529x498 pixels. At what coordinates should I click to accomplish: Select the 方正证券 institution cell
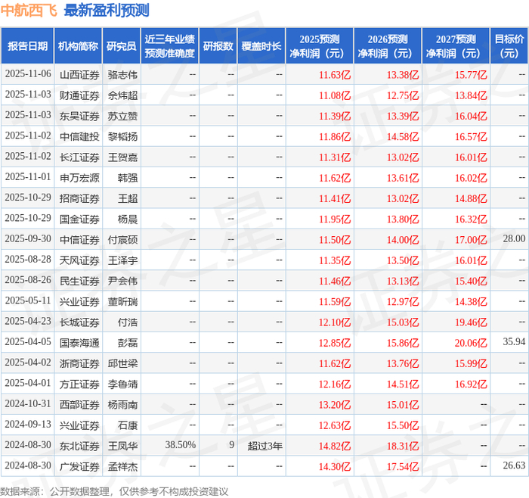click(79, 384)
